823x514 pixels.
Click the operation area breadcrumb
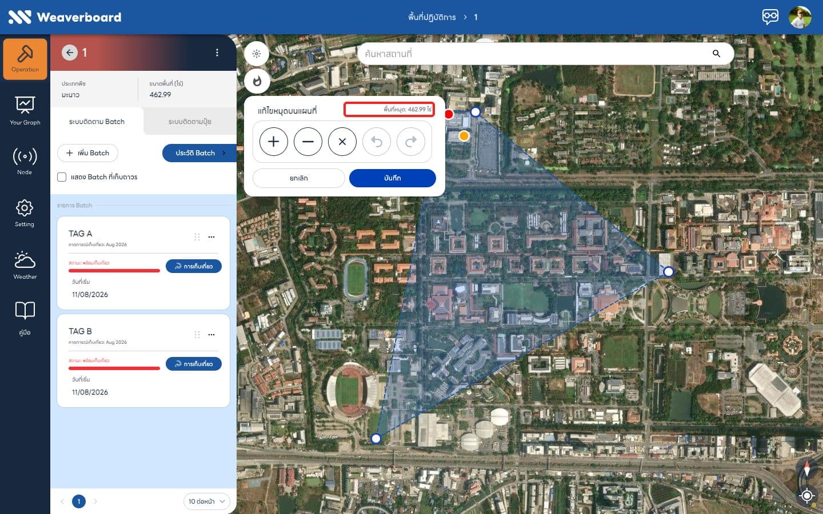coord(432,17)
